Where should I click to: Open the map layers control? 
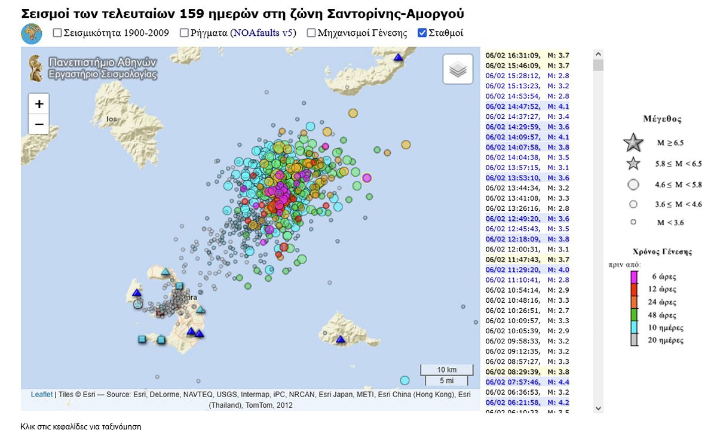coord(458,69)
